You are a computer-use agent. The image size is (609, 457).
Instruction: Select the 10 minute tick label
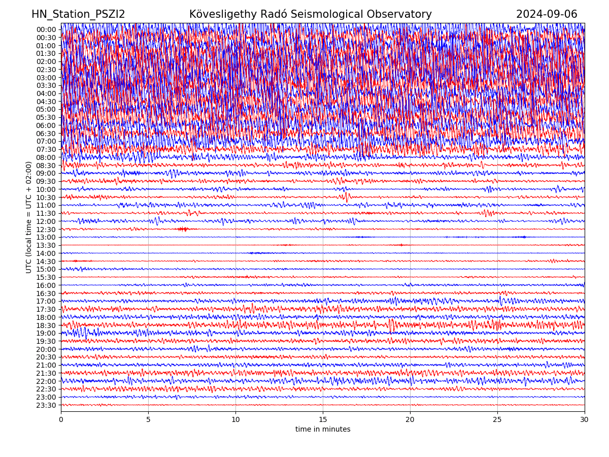235,419
